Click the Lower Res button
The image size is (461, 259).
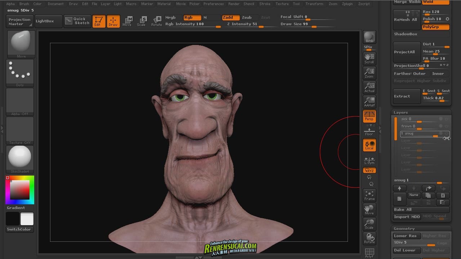[x=407, y=236]
